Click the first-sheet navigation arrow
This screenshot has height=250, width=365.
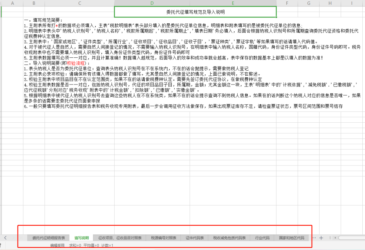click(5, 237)
